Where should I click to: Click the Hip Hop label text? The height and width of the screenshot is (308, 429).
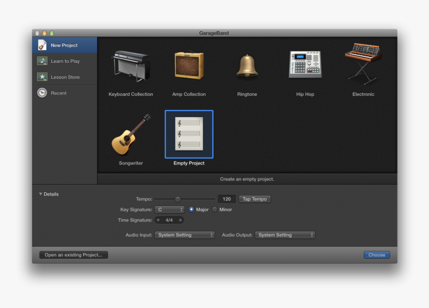(x=305, y=94)
